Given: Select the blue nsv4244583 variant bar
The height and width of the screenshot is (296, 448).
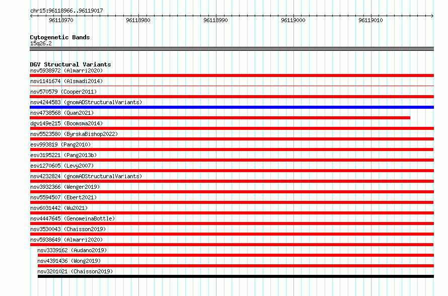Looking at the screenshot, I should coord(232,107).
